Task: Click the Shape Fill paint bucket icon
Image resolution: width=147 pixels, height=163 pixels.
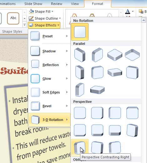Action: coord(31,12)
